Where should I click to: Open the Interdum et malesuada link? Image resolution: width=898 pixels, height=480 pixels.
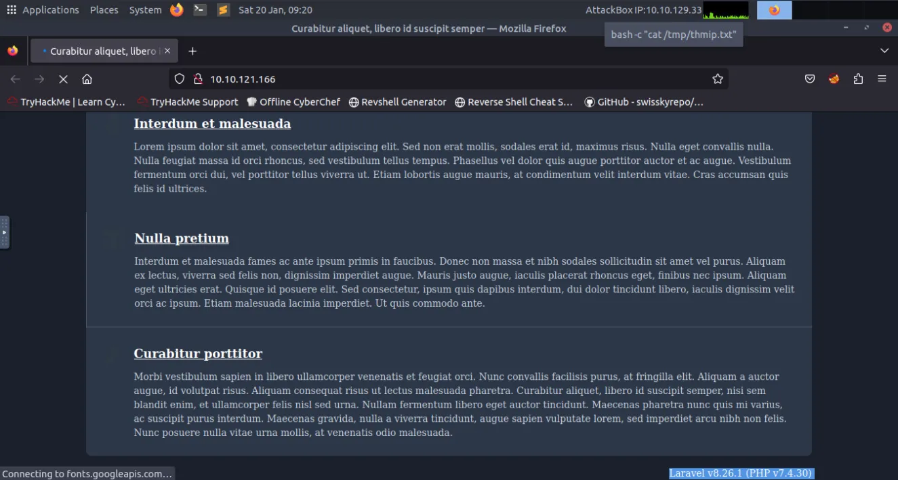tap(212, 124)
